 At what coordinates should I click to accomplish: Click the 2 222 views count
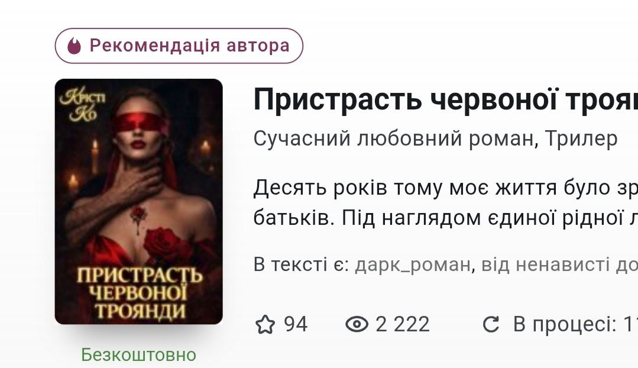pyautogui.click(x=403, y=324)
